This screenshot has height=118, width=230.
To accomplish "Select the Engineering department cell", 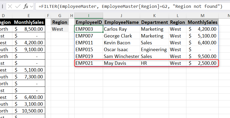I will (x=154, y=50).
